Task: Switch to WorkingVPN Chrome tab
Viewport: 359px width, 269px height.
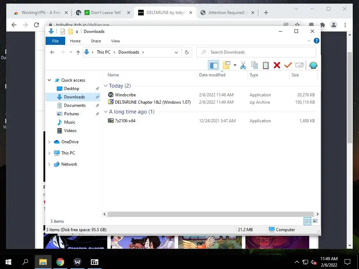Action: pos(41,13)
